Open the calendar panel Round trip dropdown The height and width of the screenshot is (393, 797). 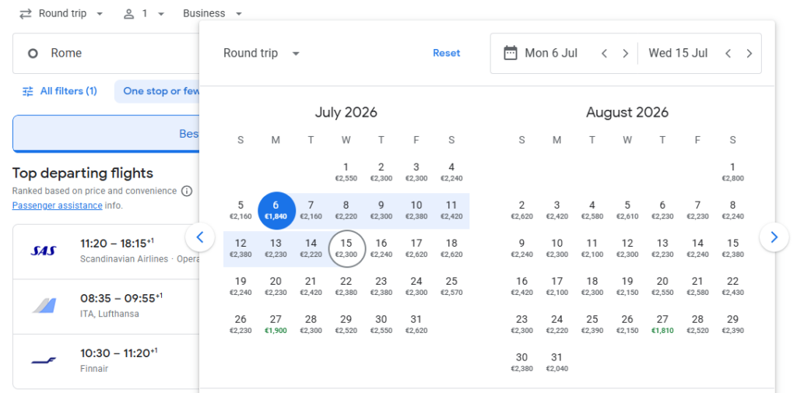pyautogui.click(x=262, y=54)
